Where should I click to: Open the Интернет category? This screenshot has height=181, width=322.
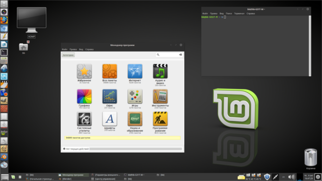[x=135, y=73]
